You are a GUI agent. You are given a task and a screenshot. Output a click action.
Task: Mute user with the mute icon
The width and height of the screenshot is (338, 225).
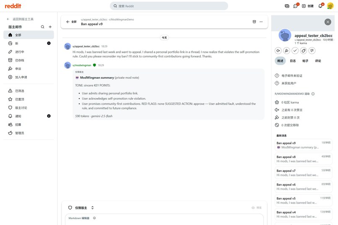tap(278, 51)
